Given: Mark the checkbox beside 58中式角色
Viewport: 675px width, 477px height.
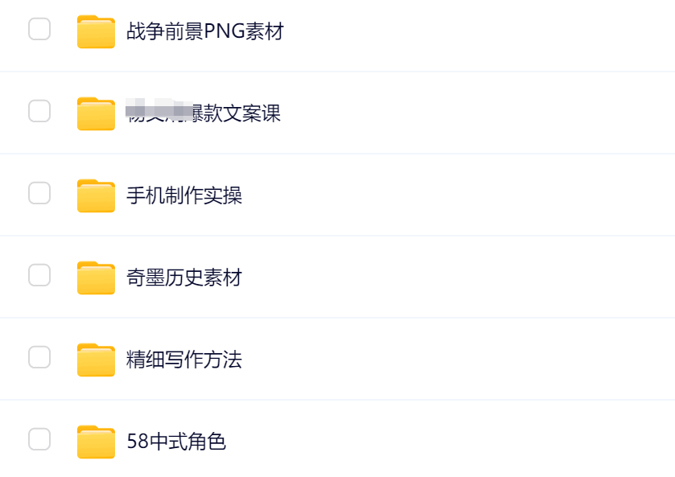Looking at the screenshot, I should pos(39,440).
